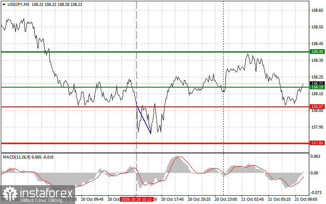The image size is (326, 204).
Task: Select the highlighted 2026.10.20 15:15 time marker
Action: [x=136, y=199]
